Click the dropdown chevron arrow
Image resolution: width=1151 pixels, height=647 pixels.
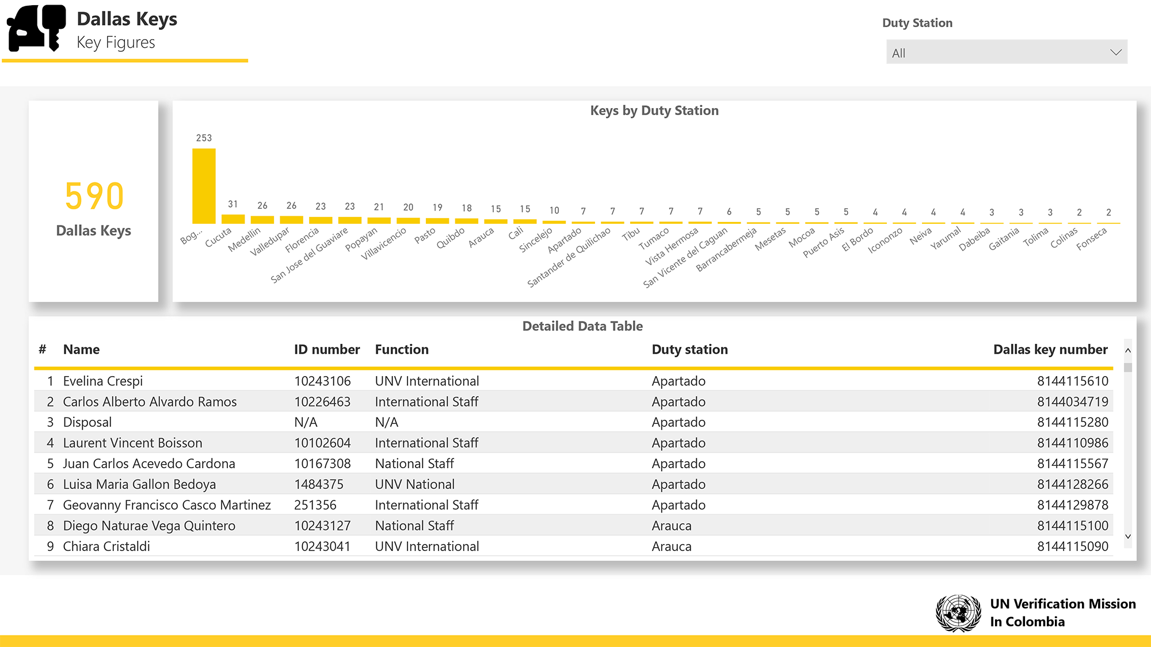tap(1116, 52)
